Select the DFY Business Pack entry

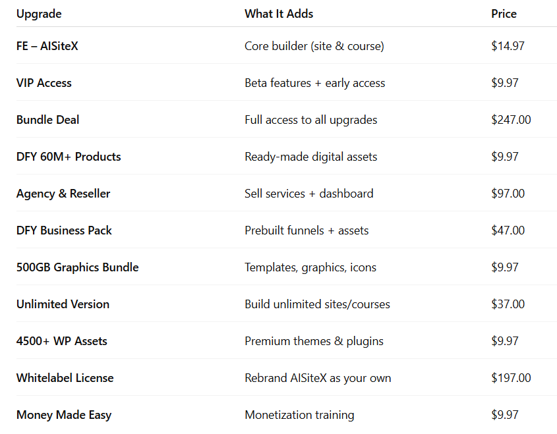point(64,231)
